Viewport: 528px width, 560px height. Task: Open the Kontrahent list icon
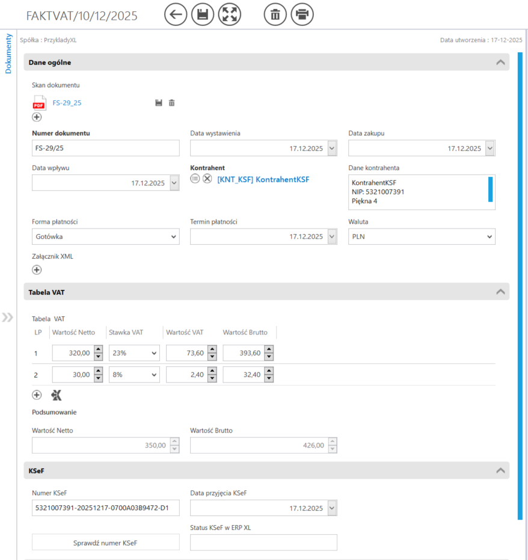pos(195,179)
